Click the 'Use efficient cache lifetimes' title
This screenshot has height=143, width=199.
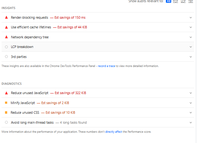tap(31, 27)
